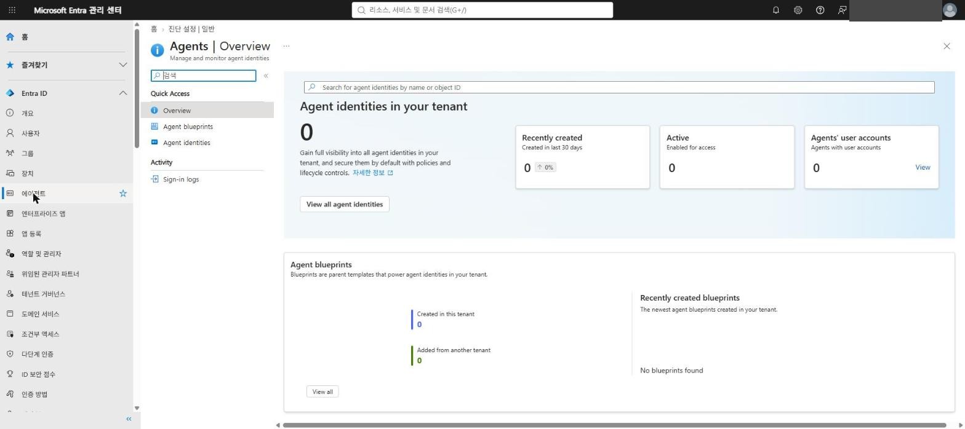Click the 진단 설정 | 일반 breadcrumb
The width and height of the screenshot is (965, 429).
(191, 29)
